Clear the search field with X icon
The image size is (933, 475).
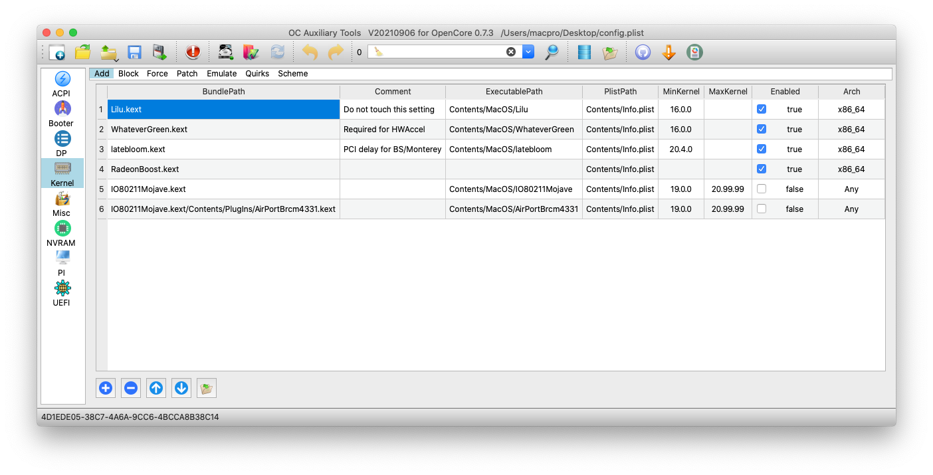(x=511, y=52)
